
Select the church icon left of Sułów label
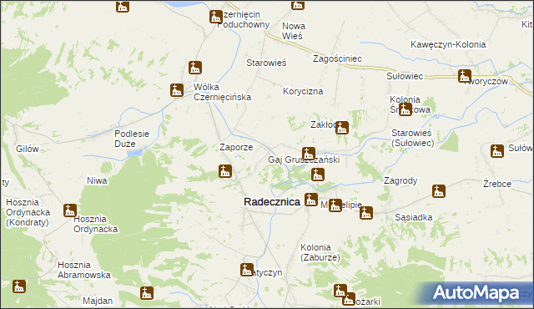pos(497,151)
